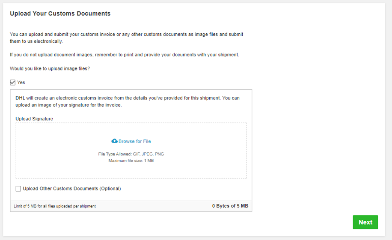Select the '0 Bytes of 5 MB' text
This screenshot has height=240, width=392.
point(230,206)
